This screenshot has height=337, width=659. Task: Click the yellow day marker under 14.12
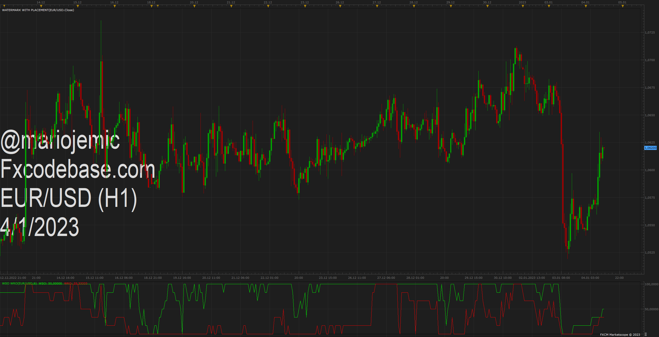point(41,6)
